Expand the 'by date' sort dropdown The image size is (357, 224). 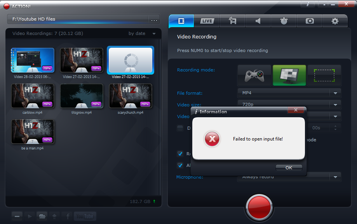point(154,34)
